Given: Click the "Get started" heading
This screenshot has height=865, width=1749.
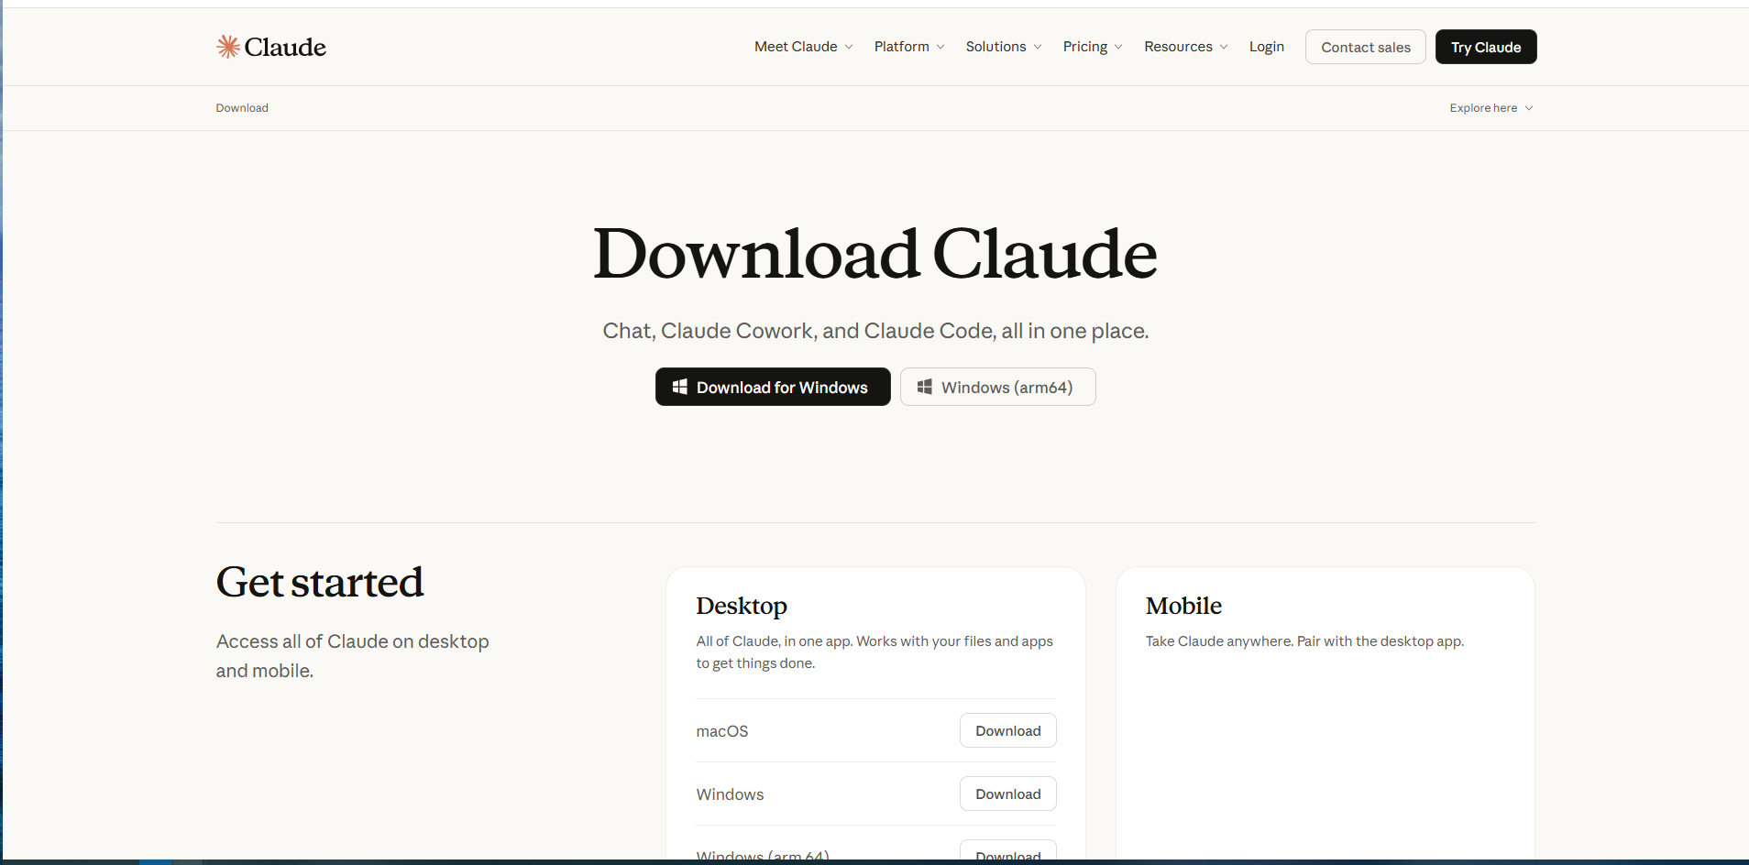Looking at the screenshot, I should (x=320, y=582).
